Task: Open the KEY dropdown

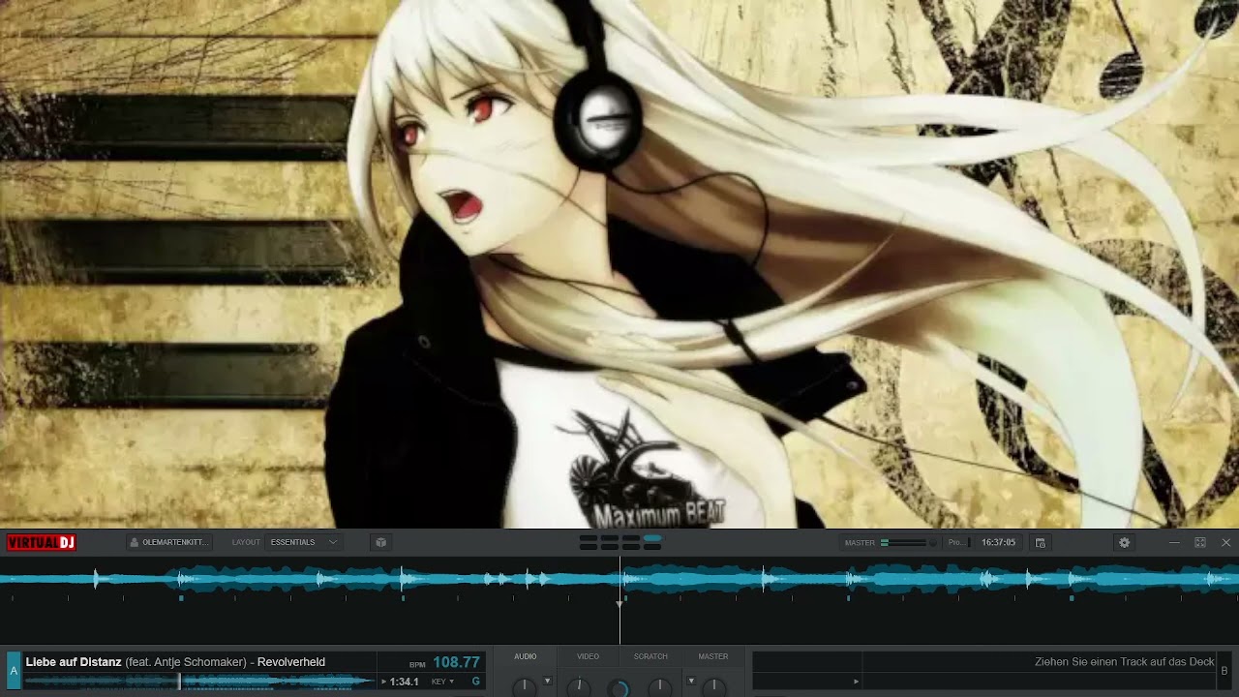Action: pyautogui.click(x=442, y=682)
